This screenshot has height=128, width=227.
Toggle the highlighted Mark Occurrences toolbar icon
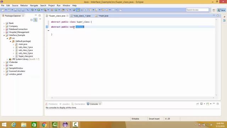78,10
